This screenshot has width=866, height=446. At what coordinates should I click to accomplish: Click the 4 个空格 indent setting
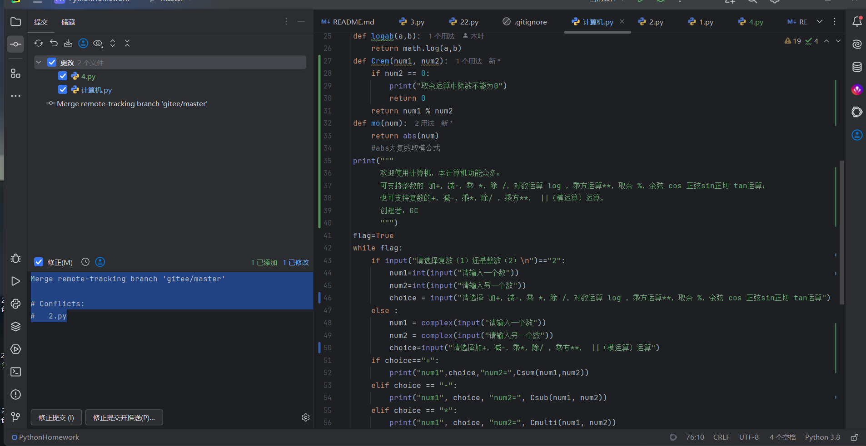tap(782, 437)
